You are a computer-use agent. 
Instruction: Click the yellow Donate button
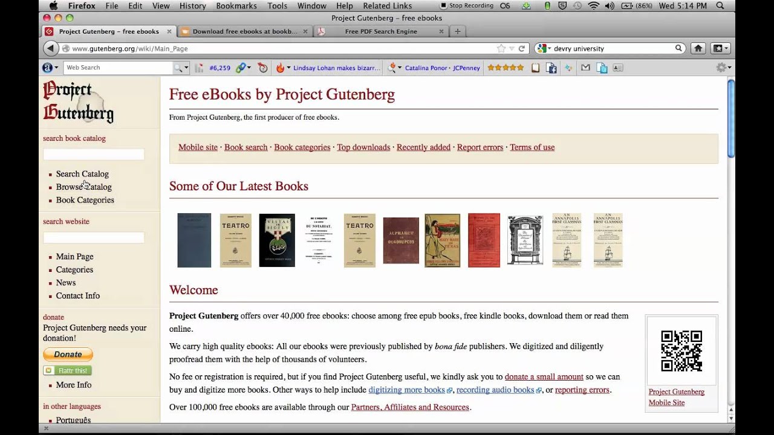click(x=68, y=355)
